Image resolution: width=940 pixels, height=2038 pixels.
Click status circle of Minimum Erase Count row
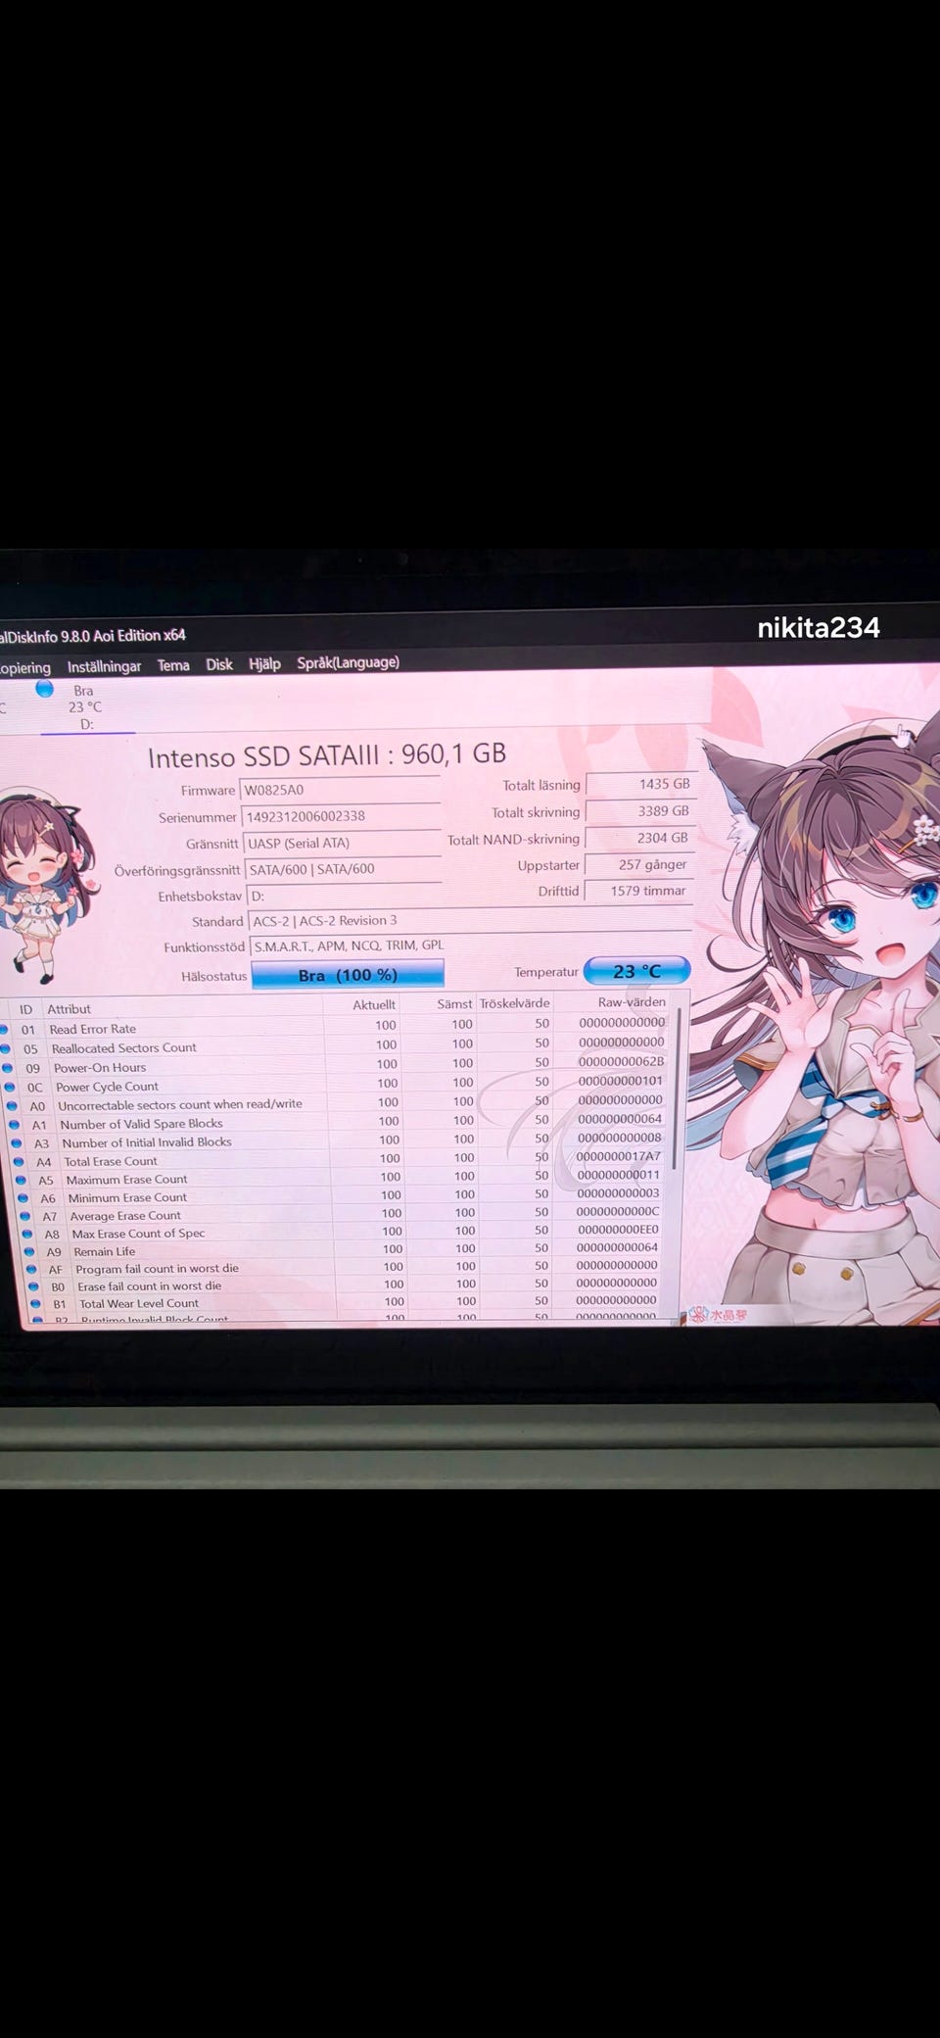tap(23, 1197)
